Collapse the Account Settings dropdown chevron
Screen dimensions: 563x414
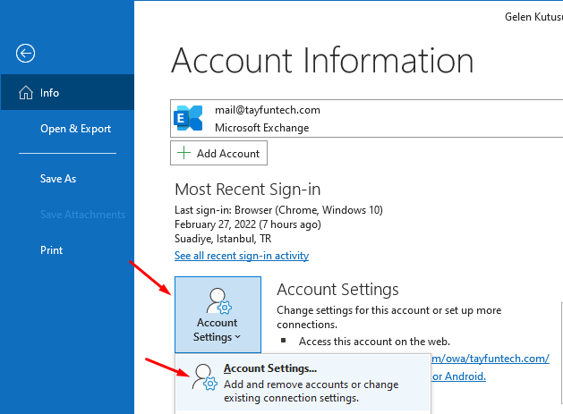238,338
